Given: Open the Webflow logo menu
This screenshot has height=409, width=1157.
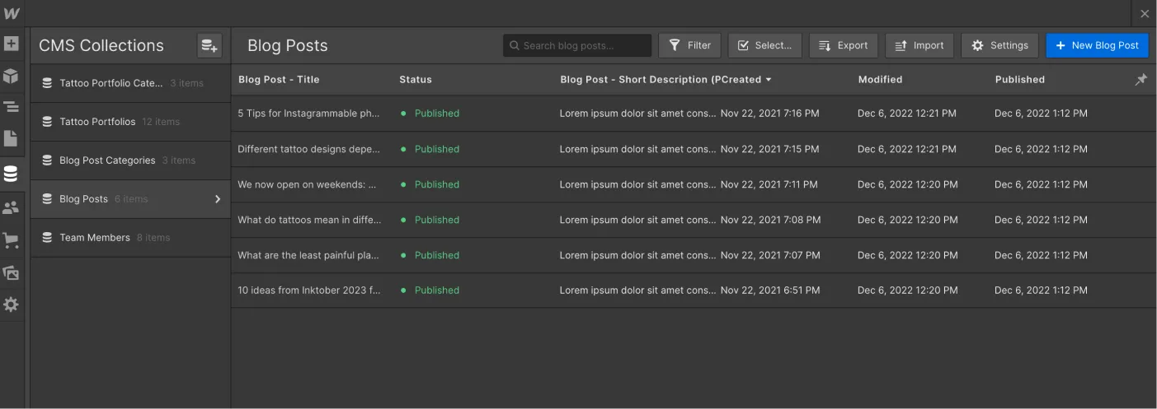Looking at the screenshot, I should (x=12, y=13).
